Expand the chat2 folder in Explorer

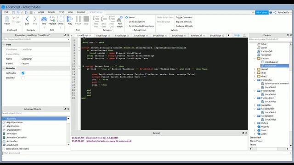pyautogui.click(x=254, y=77)
